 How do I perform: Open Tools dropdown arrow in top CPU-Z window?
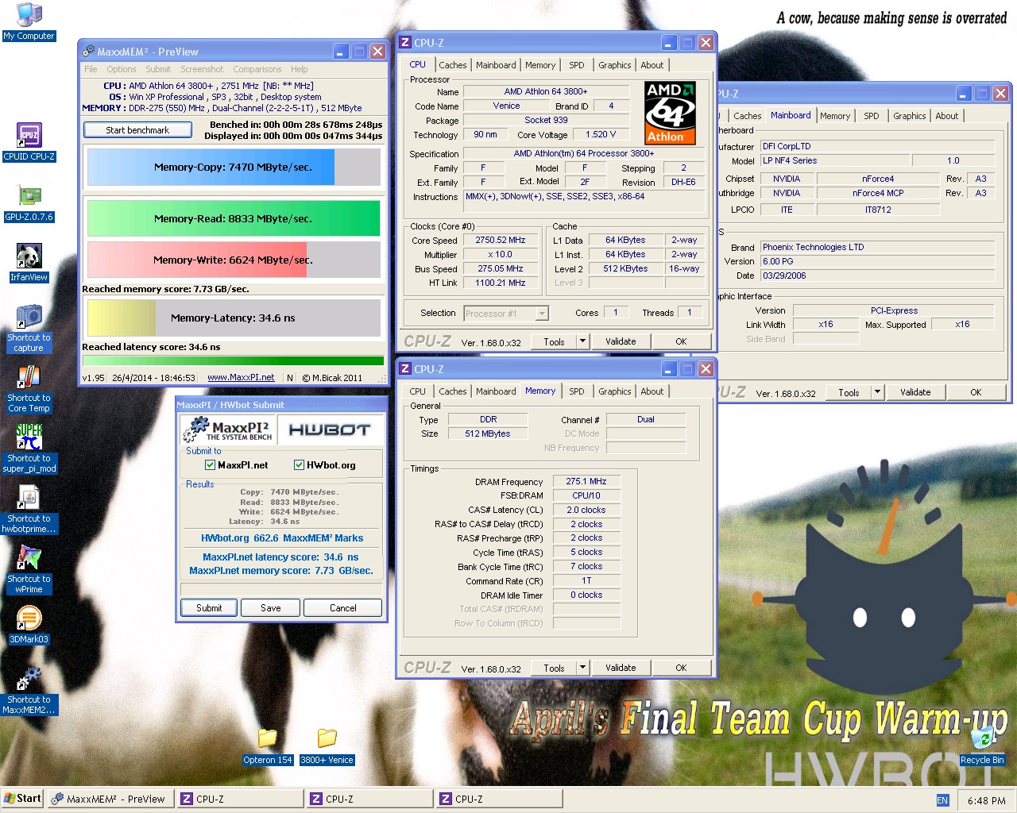click(x=582, y=341)
